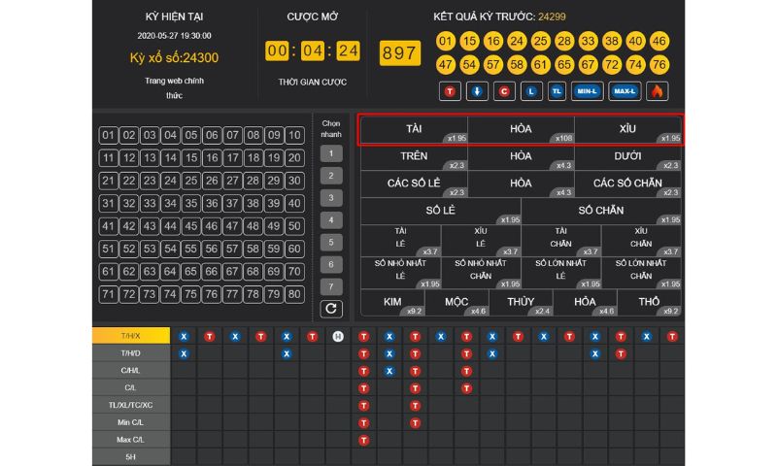Click the blue TL filter icon
Image resolution: width=777 pixels, height=466 pixels.
click(557, 91)
